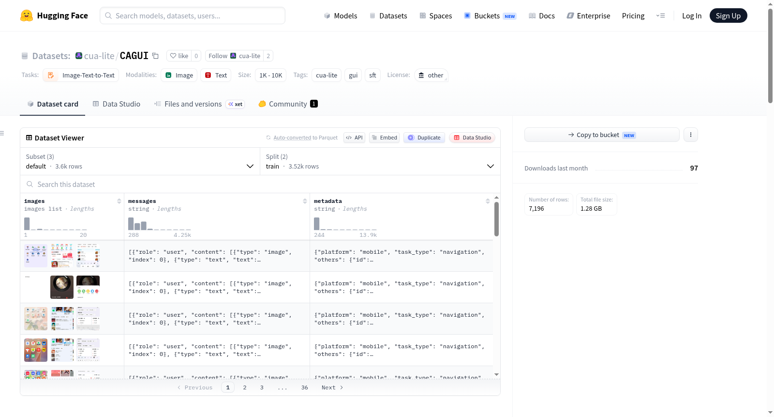The image size is (774, 417).
Task: Expand the Split dropdown
Action: point(380,161)
